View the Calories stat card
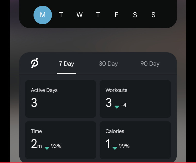 pyautogui.click(x=135, y=140)
